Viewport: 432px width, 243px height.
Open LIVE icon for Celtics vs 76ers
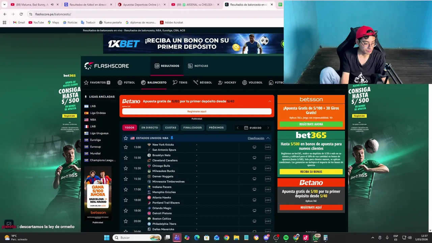(x=268, y=221)
